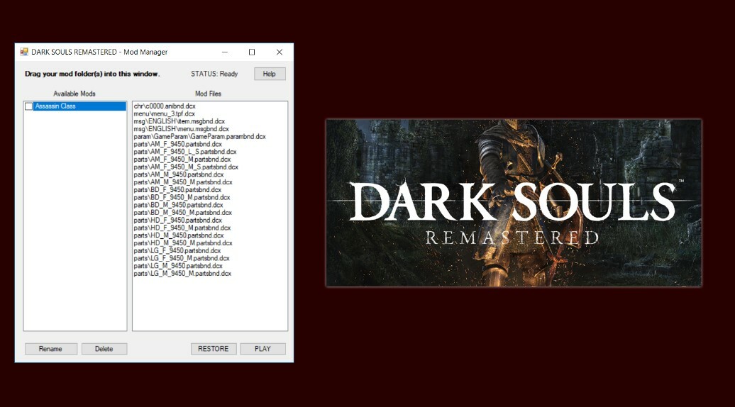The width and height of the screenshot is (735, 407).
Task: Minimize the Mod Manager window
Action: (225, 52)
